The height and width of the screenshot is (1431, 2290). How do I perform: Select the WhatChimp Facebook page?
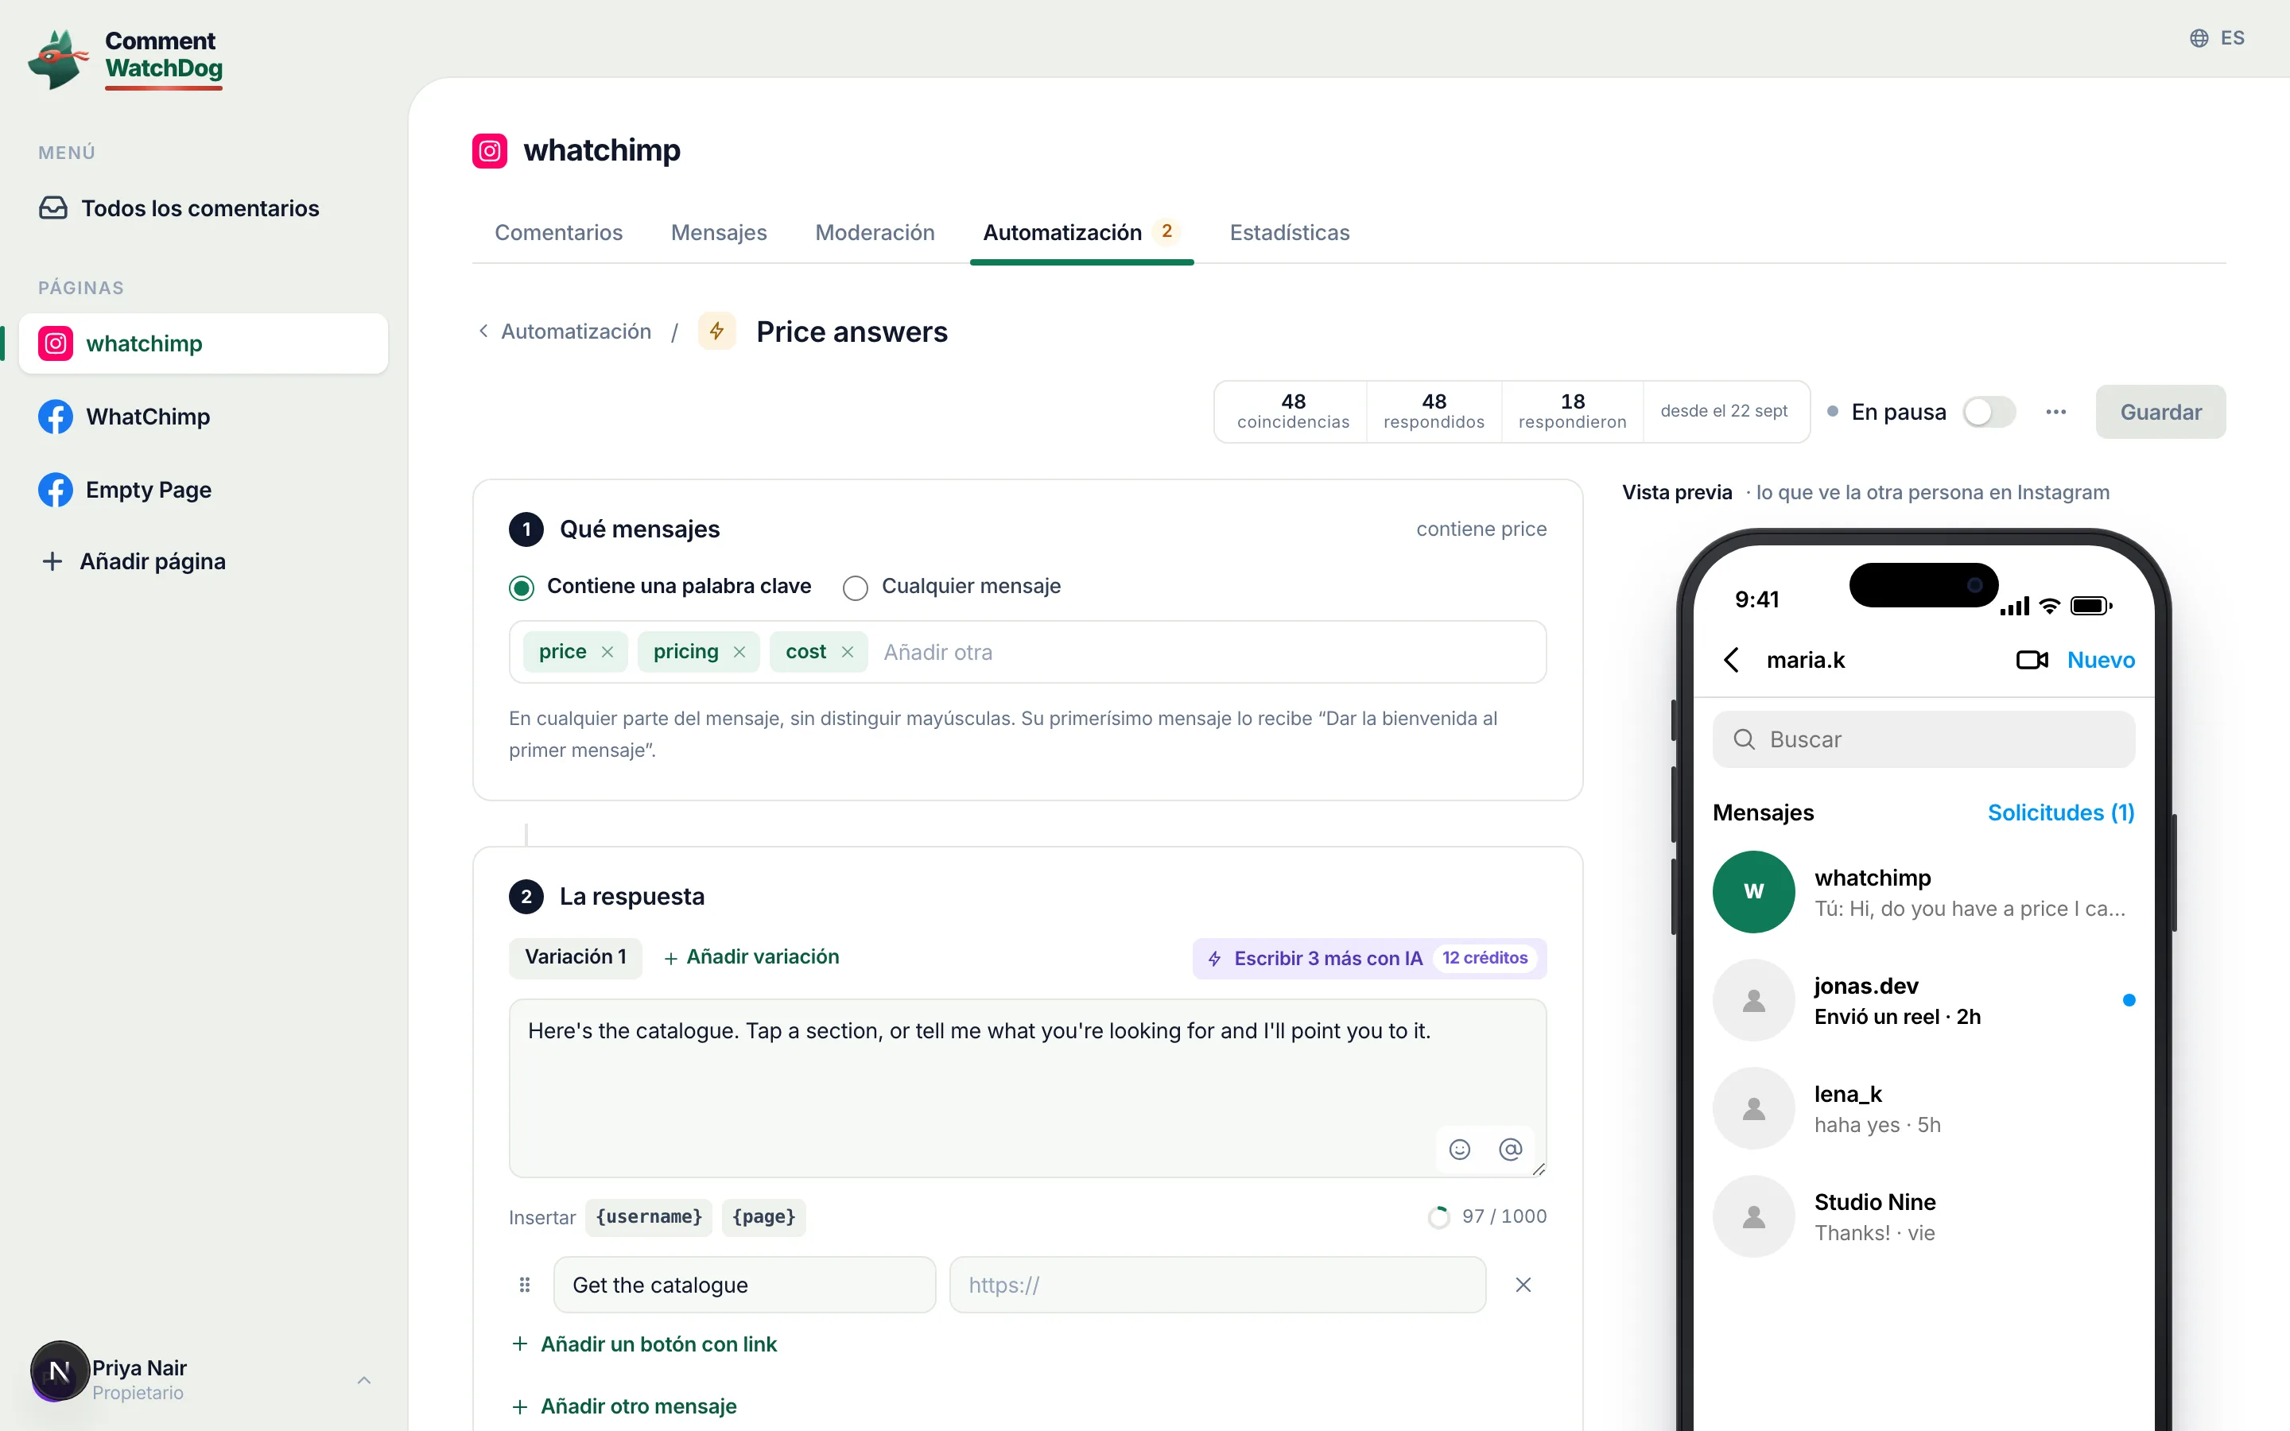(x=204, y=417)
